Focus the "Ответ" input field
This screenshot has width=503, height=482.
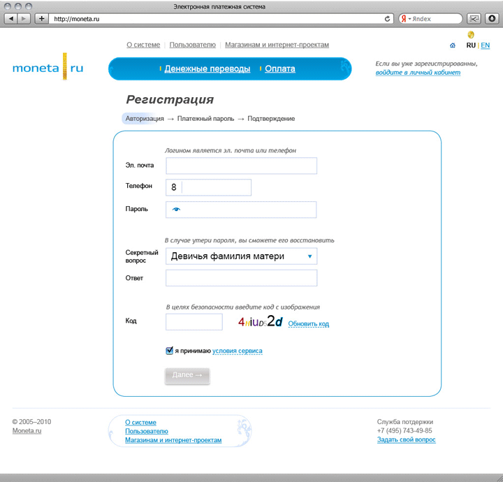[241, 278]
